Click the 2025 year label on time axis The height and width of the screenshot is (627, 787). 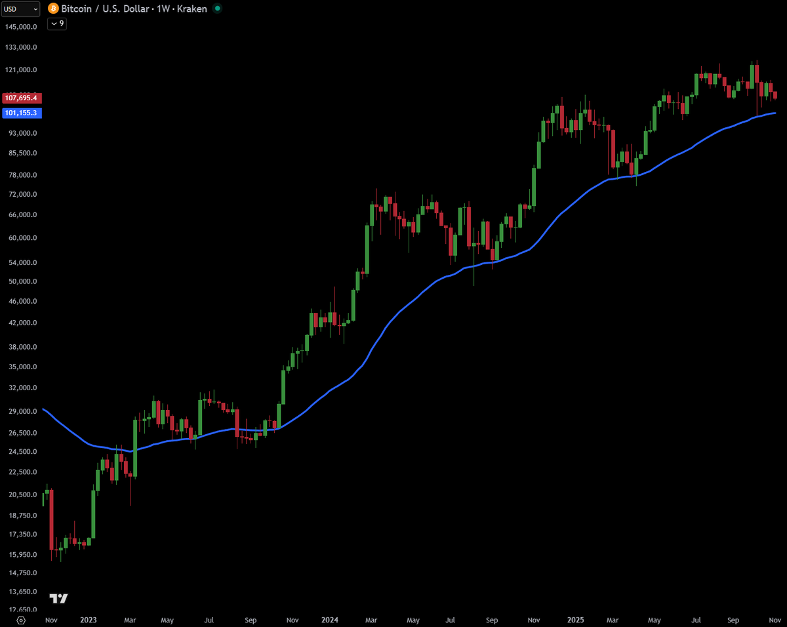575,619
